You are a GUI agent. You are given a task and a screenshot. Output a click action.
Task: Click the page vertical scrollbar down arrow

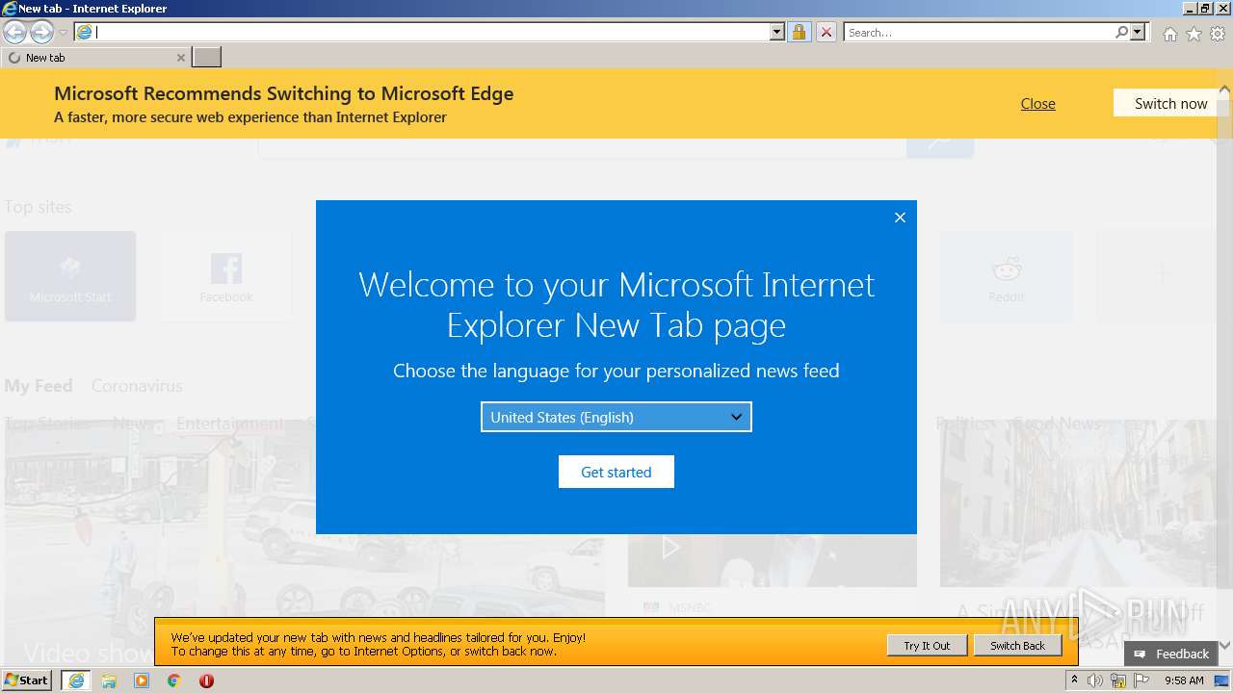(1224, 646)
